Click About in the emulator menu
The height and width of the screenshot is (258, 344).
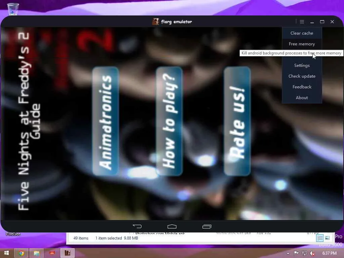click(x=302, y=98)
